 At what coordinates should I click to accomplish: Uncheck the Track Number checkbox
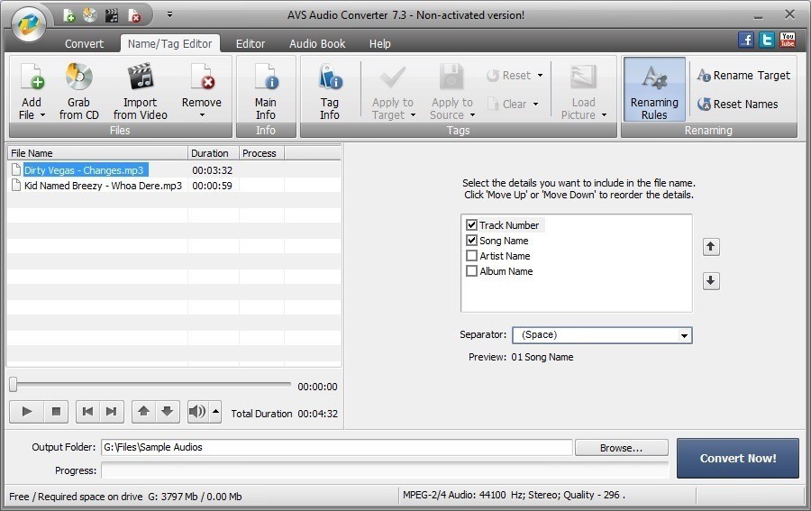(x=471, y=225)
